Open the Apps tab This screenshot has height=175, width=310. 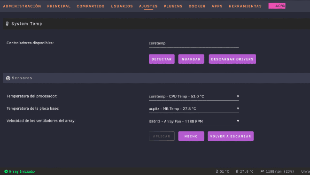[217, 6]
